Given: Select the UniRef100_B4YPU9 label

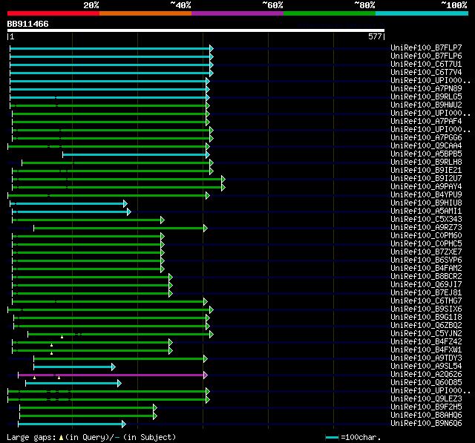Looking at the screenshot, I should (x=426, y=195).
